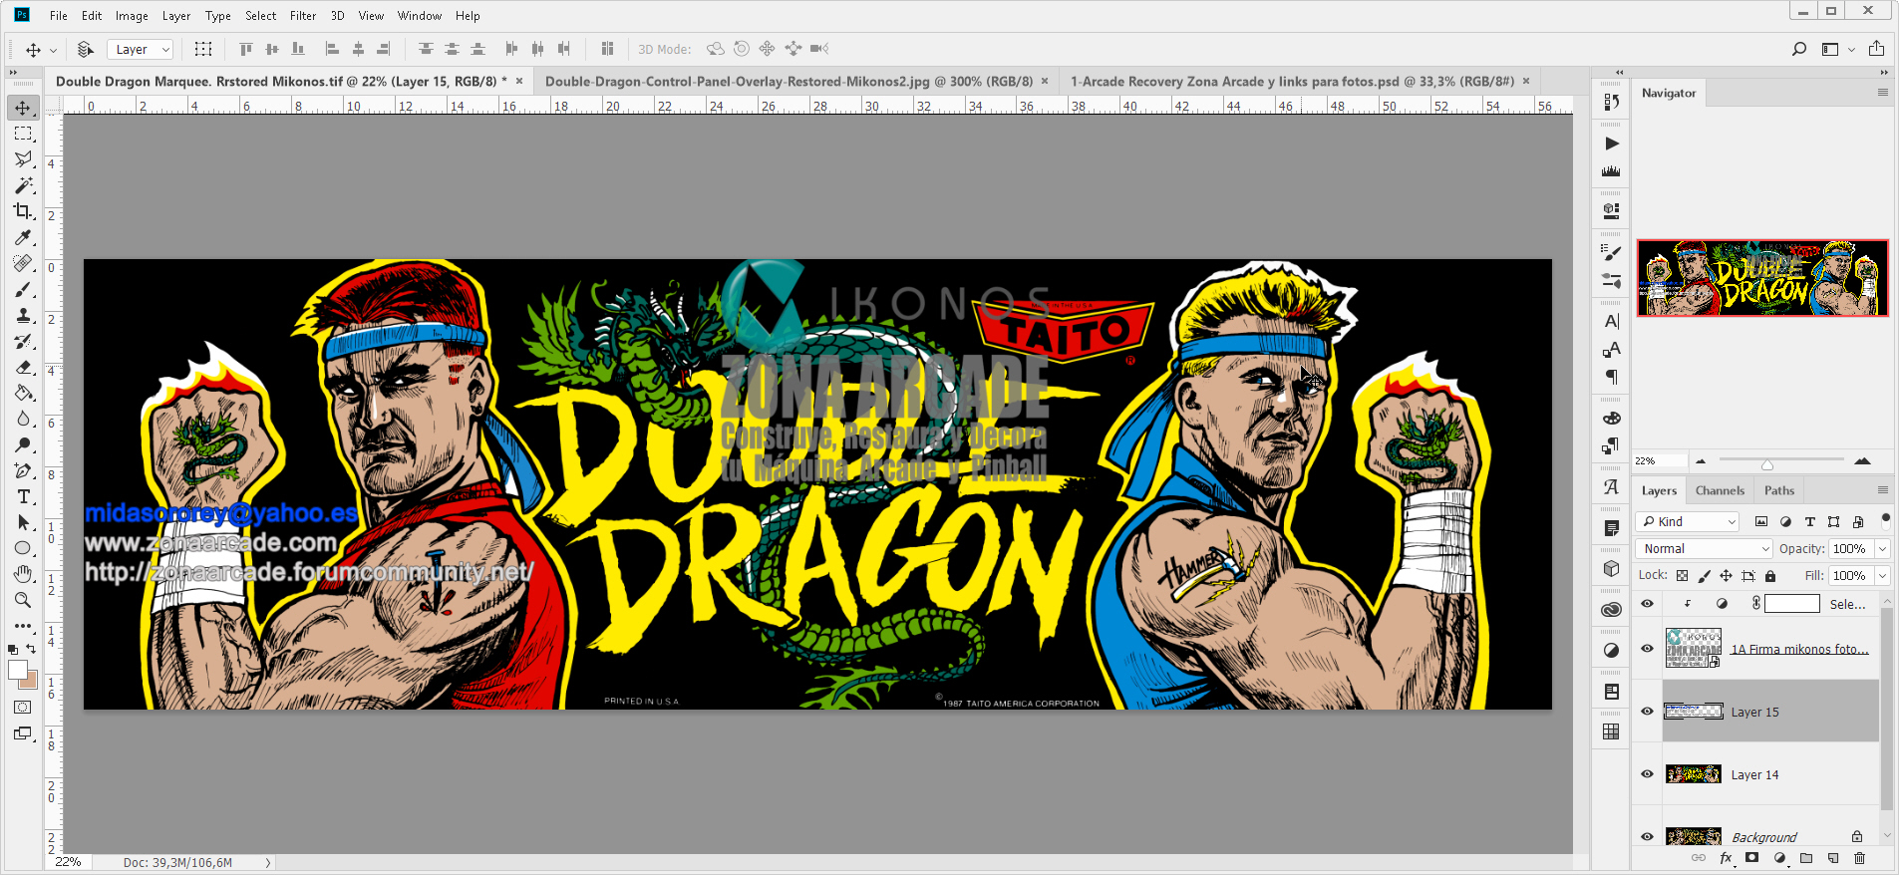This screenshot has width=1899, height=875.
Task: Toggle lock position
Action: coord(1727,576)
